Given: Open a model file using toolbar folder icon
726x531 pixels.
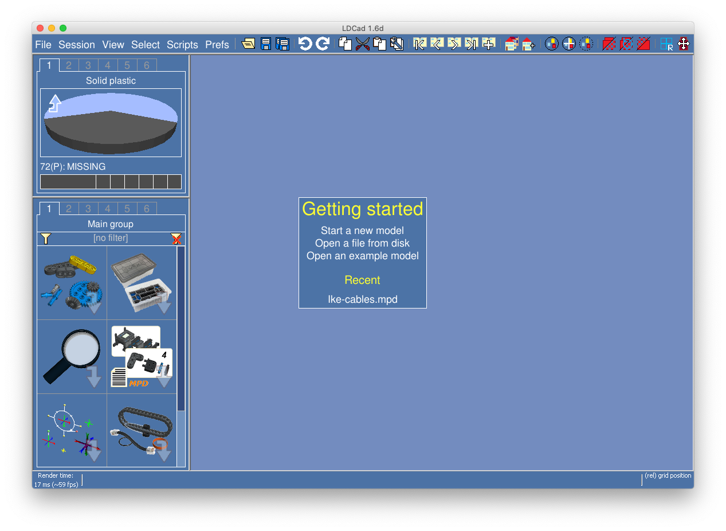Looking at the screenshot, I should pyautogui.click(x=248, y=44).
